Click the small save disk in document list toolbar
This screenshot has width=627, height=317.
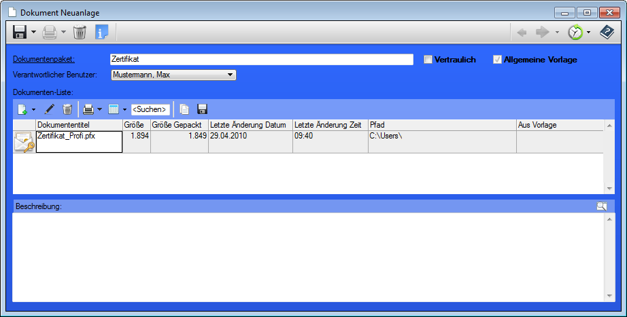(202, 109)
